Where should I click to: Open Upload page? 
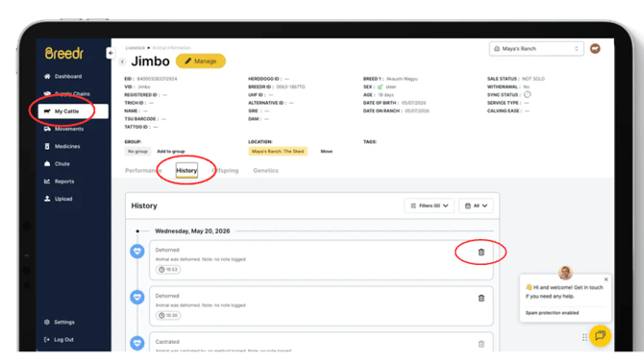click(x=63, y=199)
